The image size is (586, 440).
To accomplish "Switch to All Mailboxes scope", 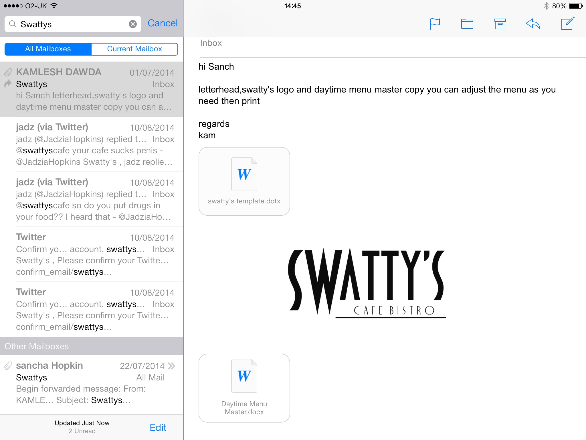I will [x=48, y=49].
